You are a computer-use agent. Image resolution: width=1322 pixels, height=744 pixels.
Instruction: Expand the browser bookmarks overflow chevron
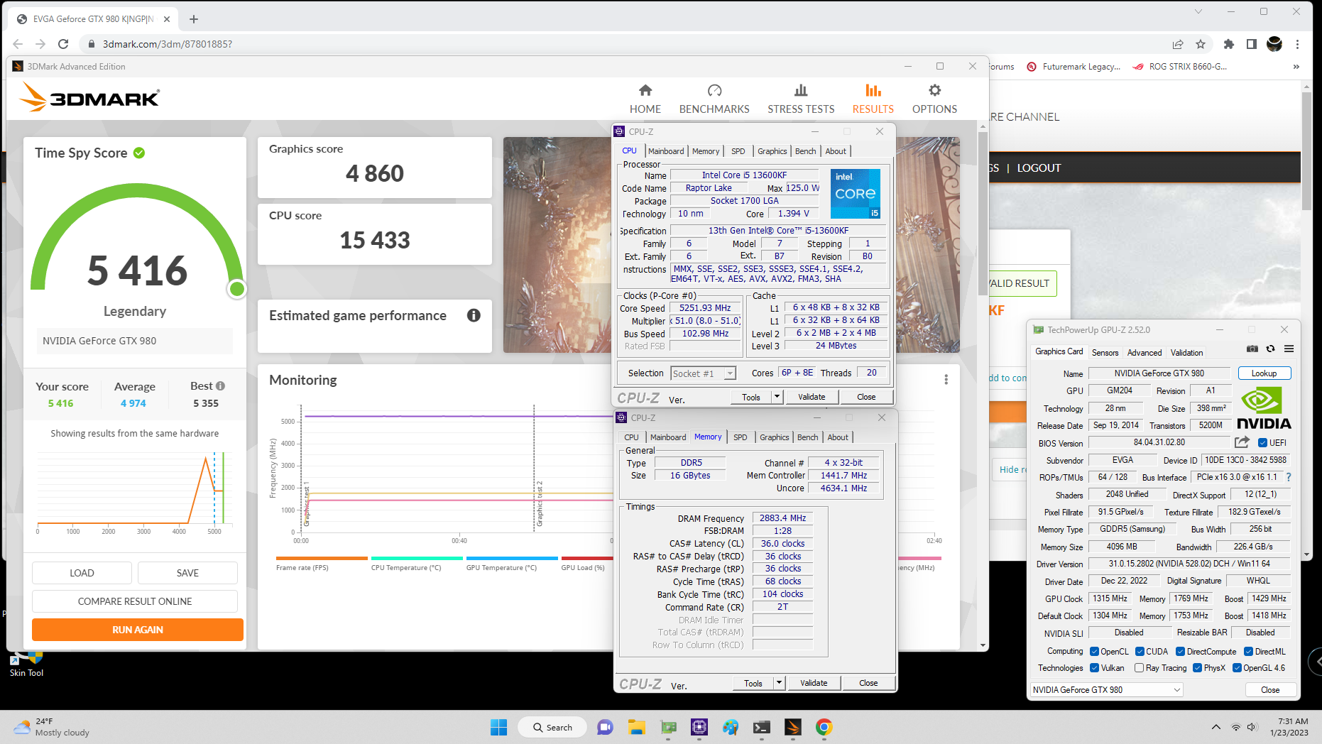coord(1296,67)
